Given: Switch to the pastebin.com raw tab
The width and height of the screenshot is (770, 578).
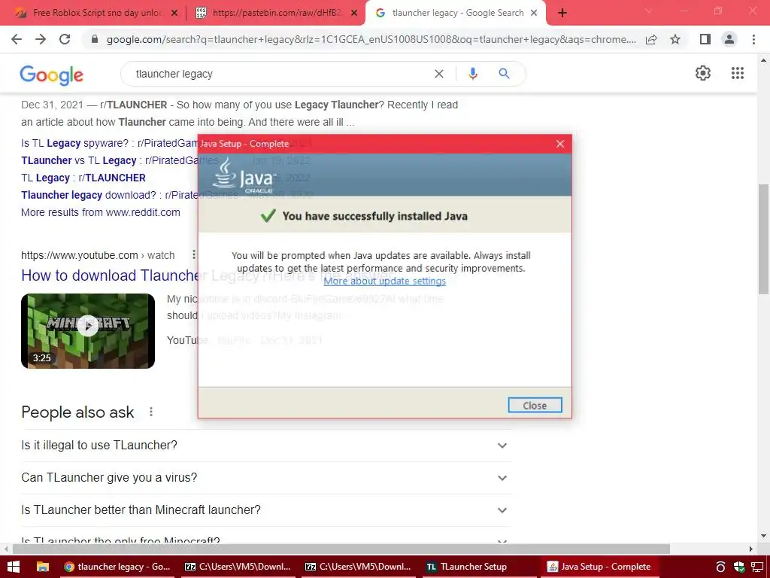Looking at the screenshot, I should pos(277,14).
